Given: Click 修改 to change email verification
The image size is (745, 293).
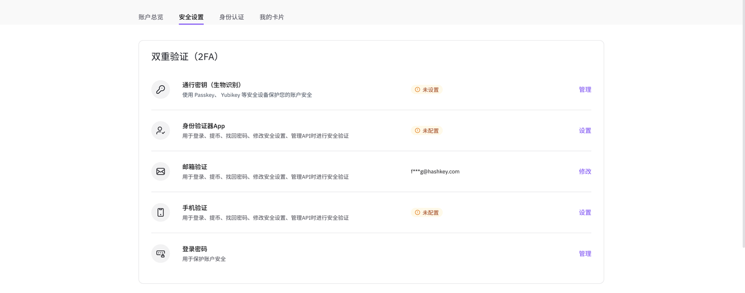Looking at the screenshot, I should click(x=585, y=172).
